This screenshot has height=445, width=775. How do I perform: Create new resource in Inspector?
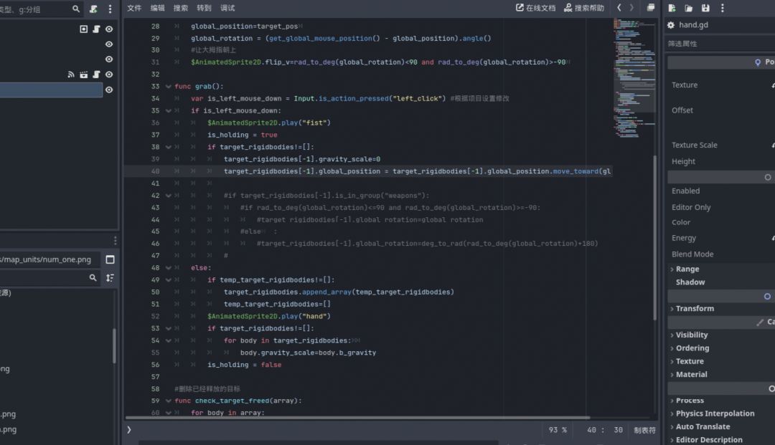672,8
